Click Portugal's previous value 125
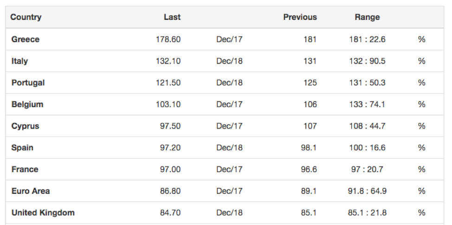Screen dimensions: 452x225 [310, 83]
